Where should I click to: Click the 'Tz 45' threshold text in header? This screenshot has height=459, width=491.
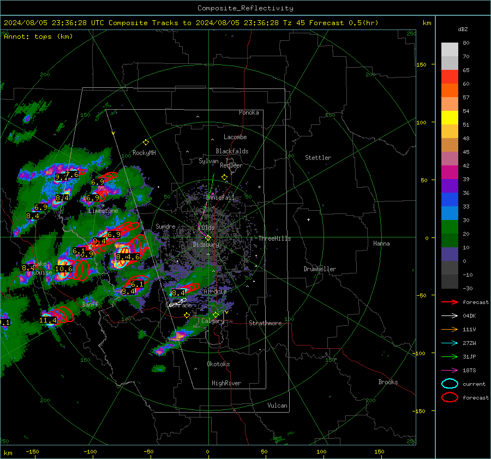pos(294,23)
